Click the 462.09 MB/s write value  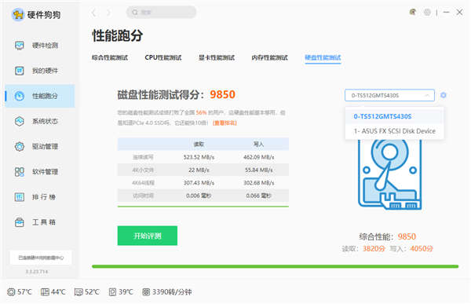(258, 157)
